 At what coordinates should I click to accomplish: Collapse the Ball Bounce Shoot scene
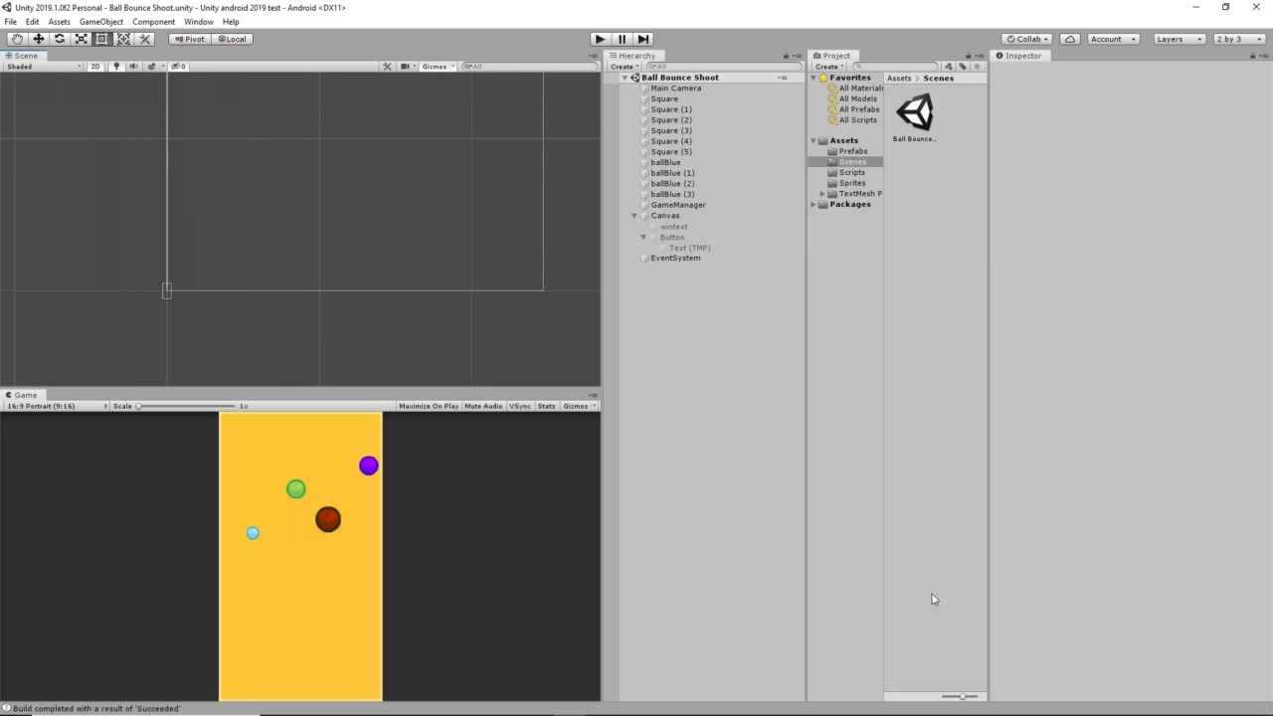pos(626,78)
